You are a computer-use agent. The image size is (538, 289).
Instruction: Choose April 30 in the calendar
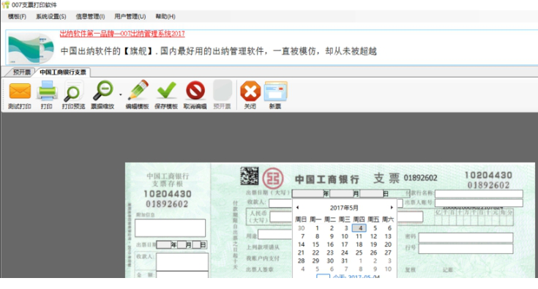[302, 228]
